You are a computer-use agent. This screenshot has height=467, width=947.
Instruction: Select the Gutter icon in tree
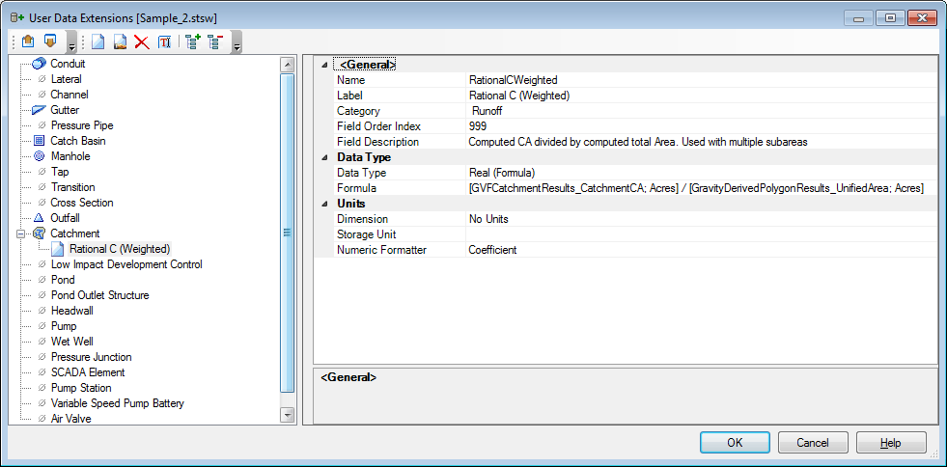pos(40,110)
